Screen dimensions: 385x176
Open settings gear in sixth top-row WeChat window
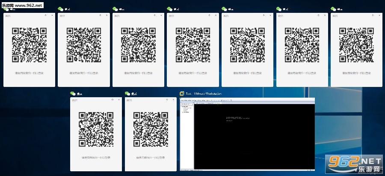click(318, 15)
